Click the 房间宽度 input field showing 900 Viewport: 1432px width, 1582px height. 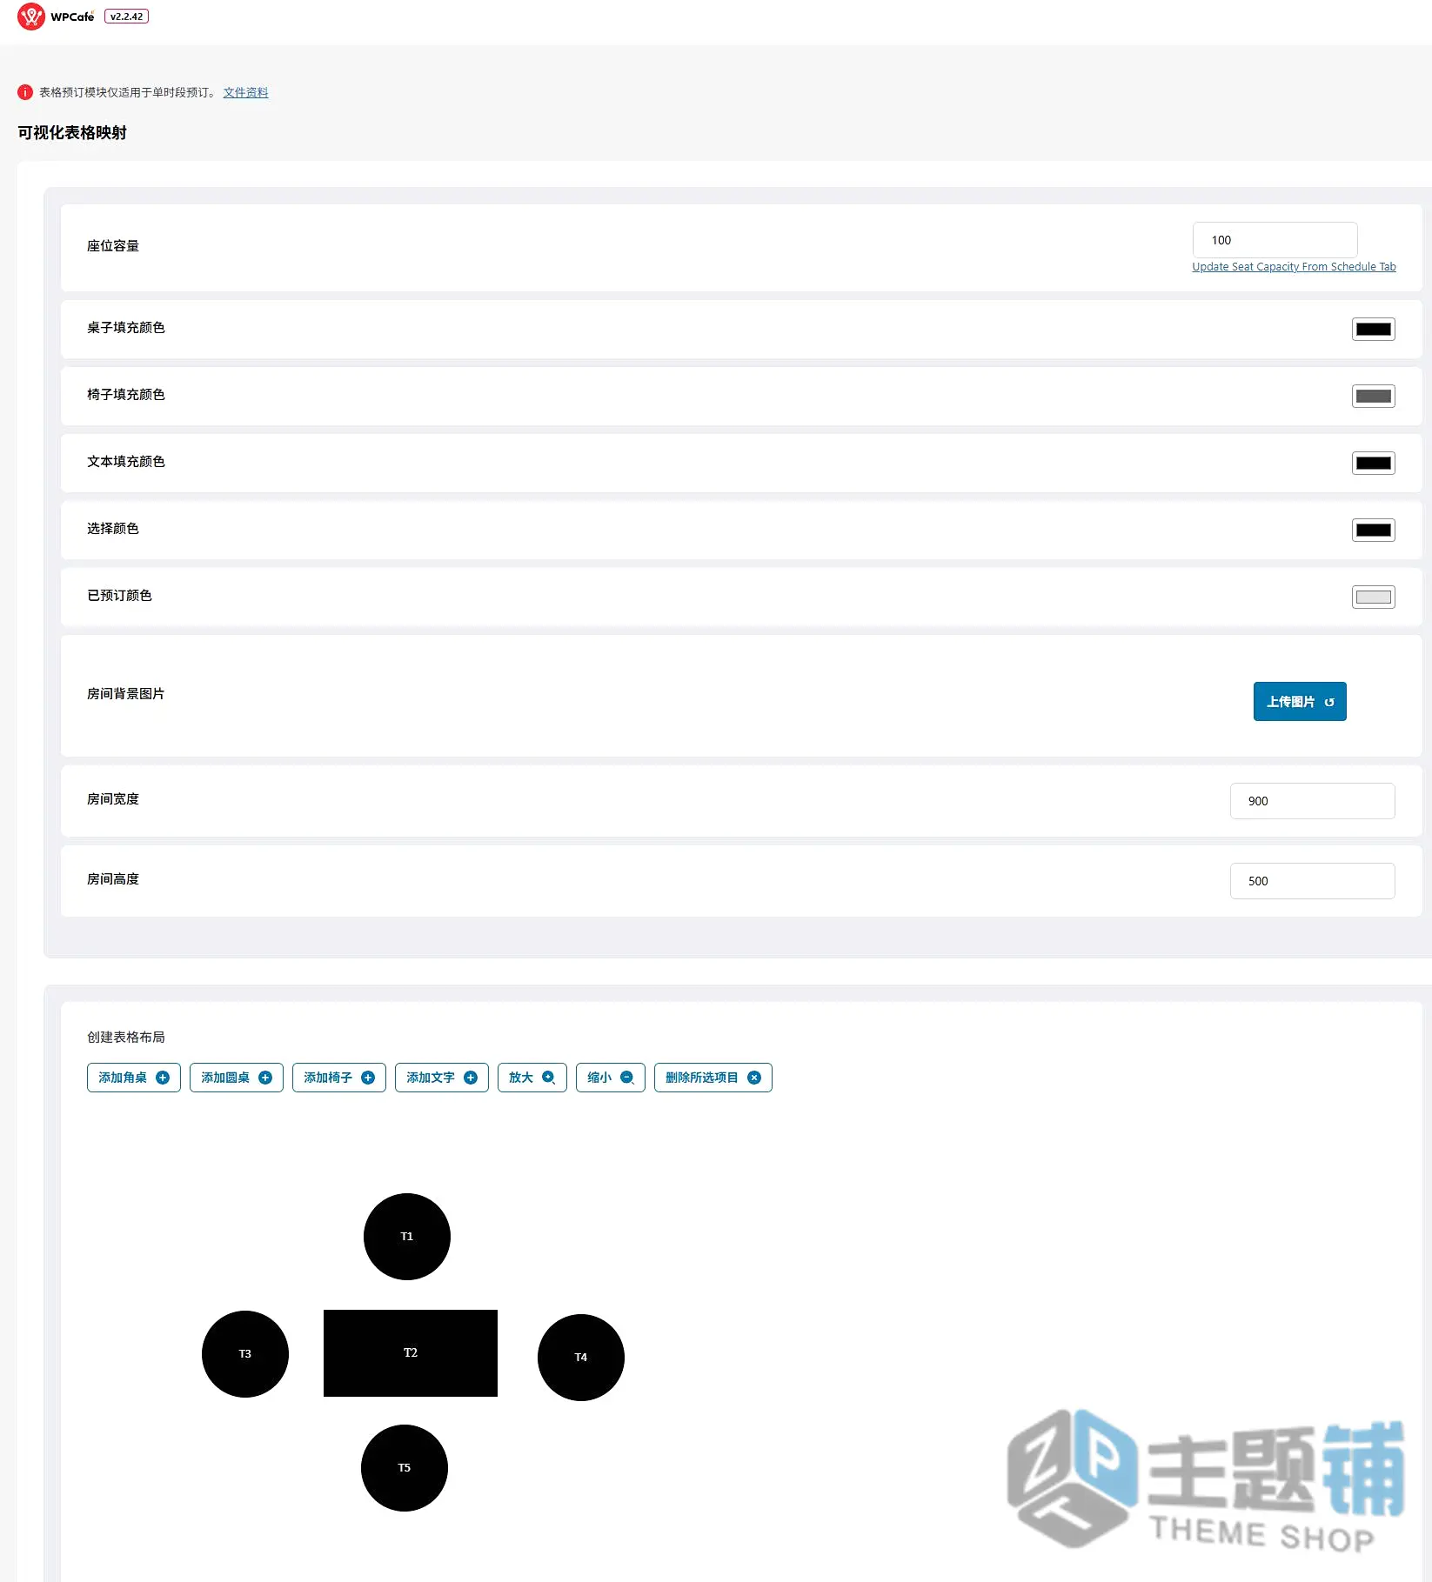1312,801
